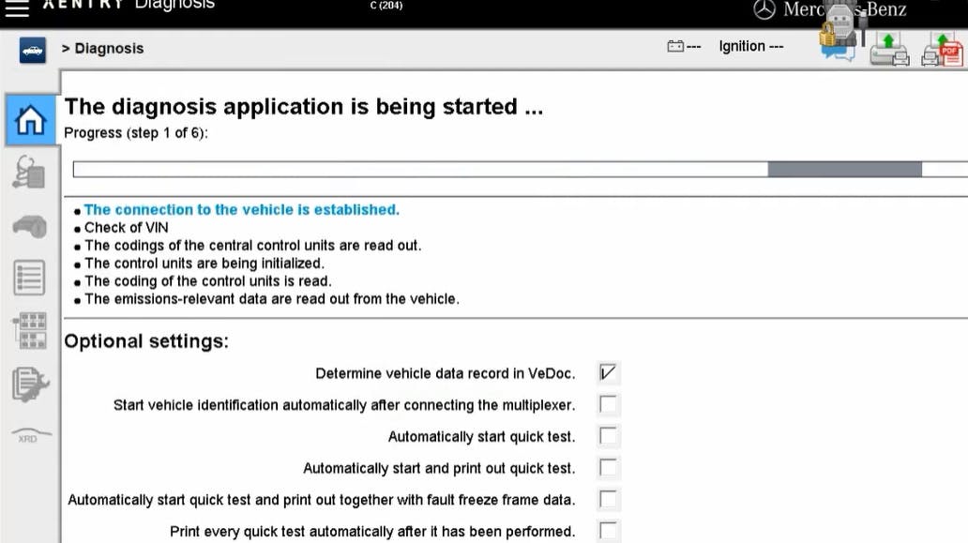This screenshot has width=968, height=543.
Task: Uncheck Determine vehicle data record in VeDoc
Action: click(x=608, y=372)
